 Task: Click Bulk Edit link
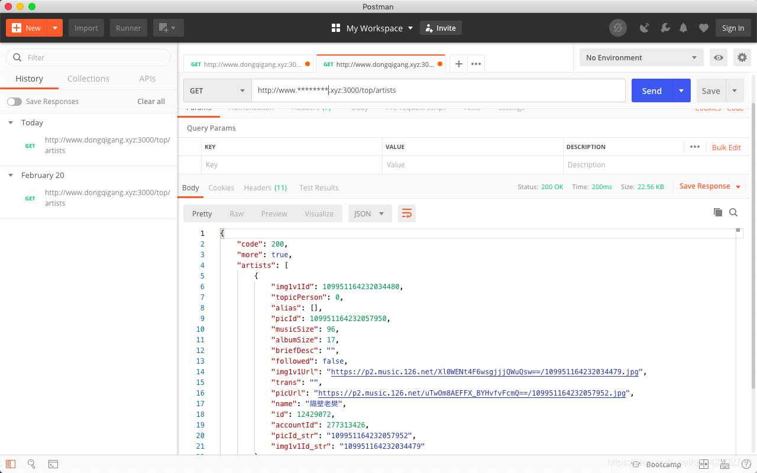click(x=726, y=147)
